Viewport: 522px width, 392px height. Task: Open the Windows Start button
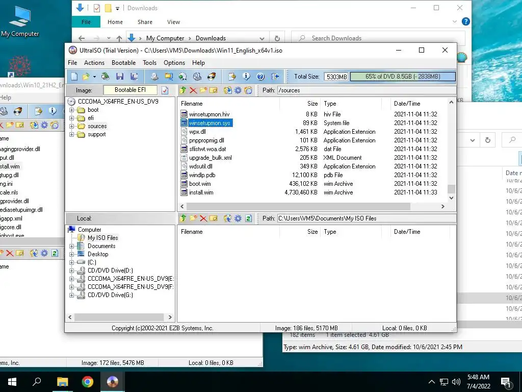click(x=12, y=382)
